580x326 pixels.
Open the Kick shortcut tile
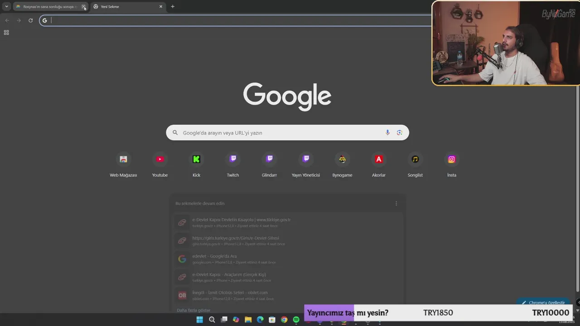coord(196,165)
